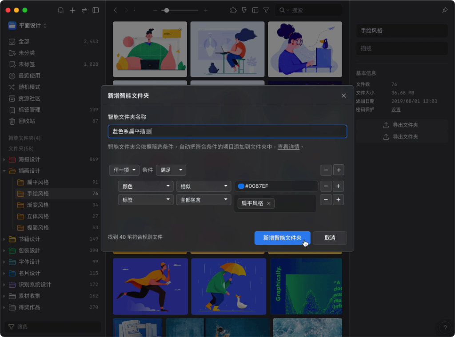Remove the 颜色 condition row with minus
Screen dimensions: 455x337
tap(326, 186)
